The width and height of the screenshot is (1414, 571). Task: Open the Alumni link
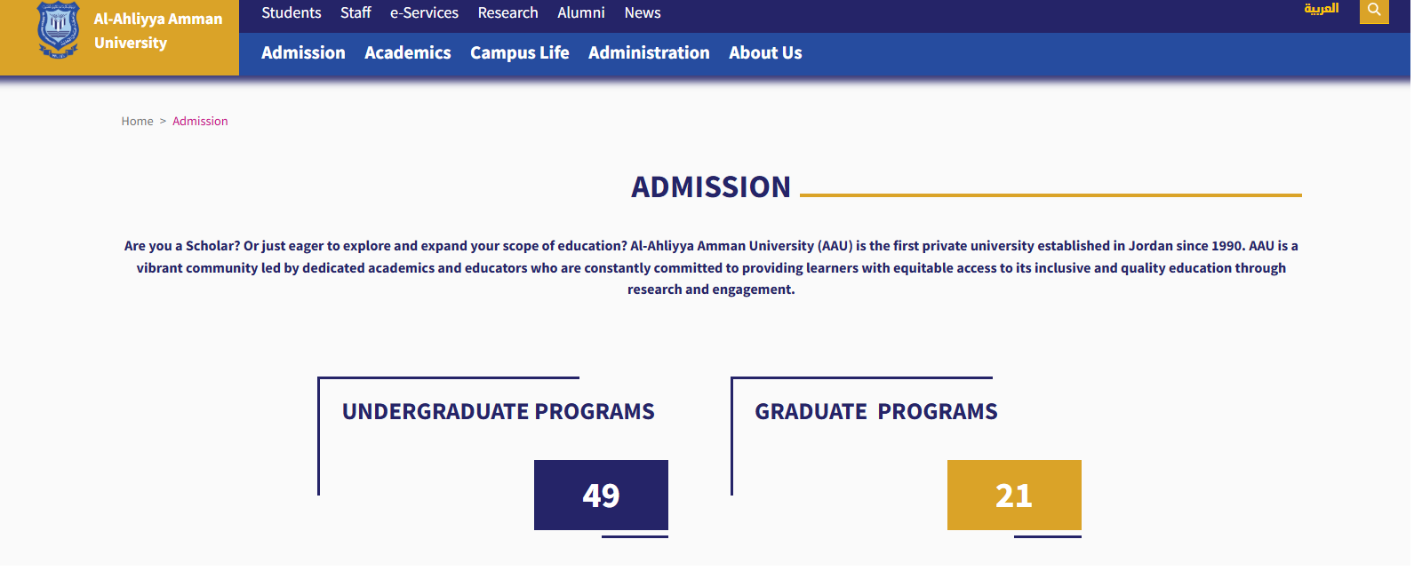click(581, 12)
